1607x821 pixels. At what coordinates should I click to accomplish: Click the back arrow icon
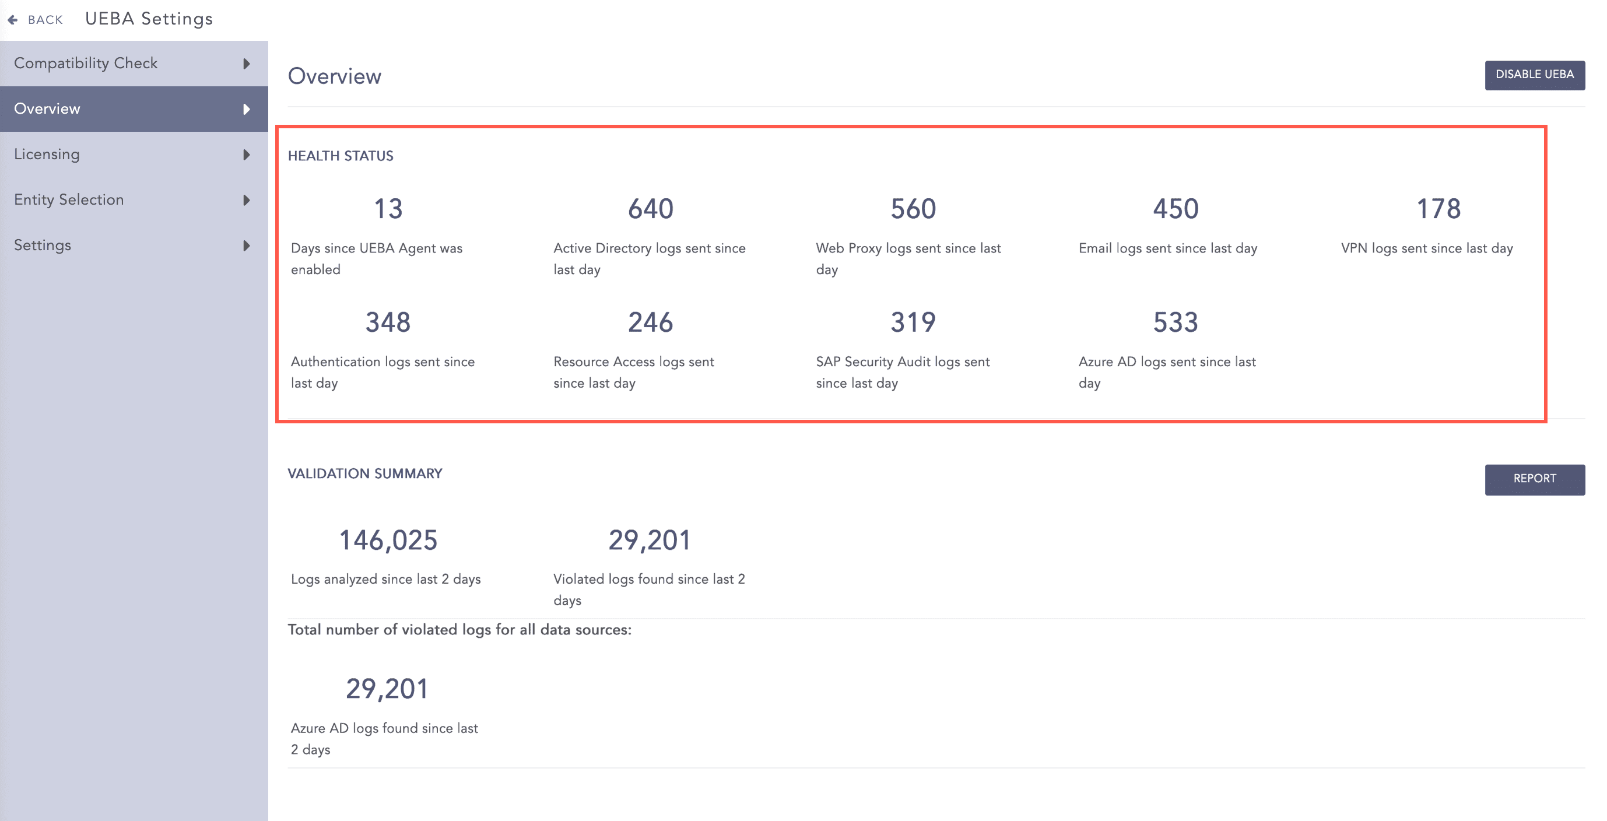12,19
